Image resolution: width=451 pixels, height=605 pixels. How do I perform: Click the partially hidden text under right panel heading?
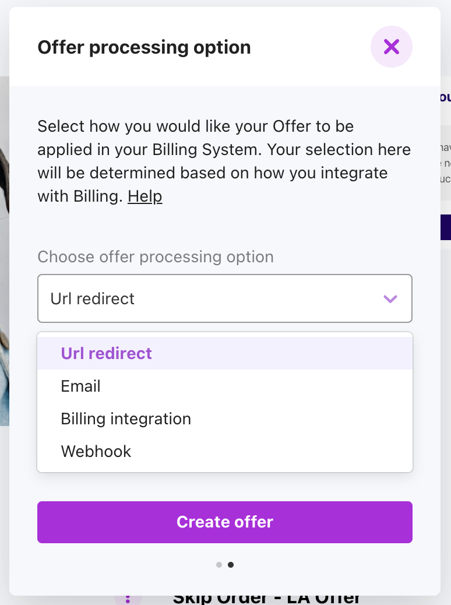[x=446, y=163]
